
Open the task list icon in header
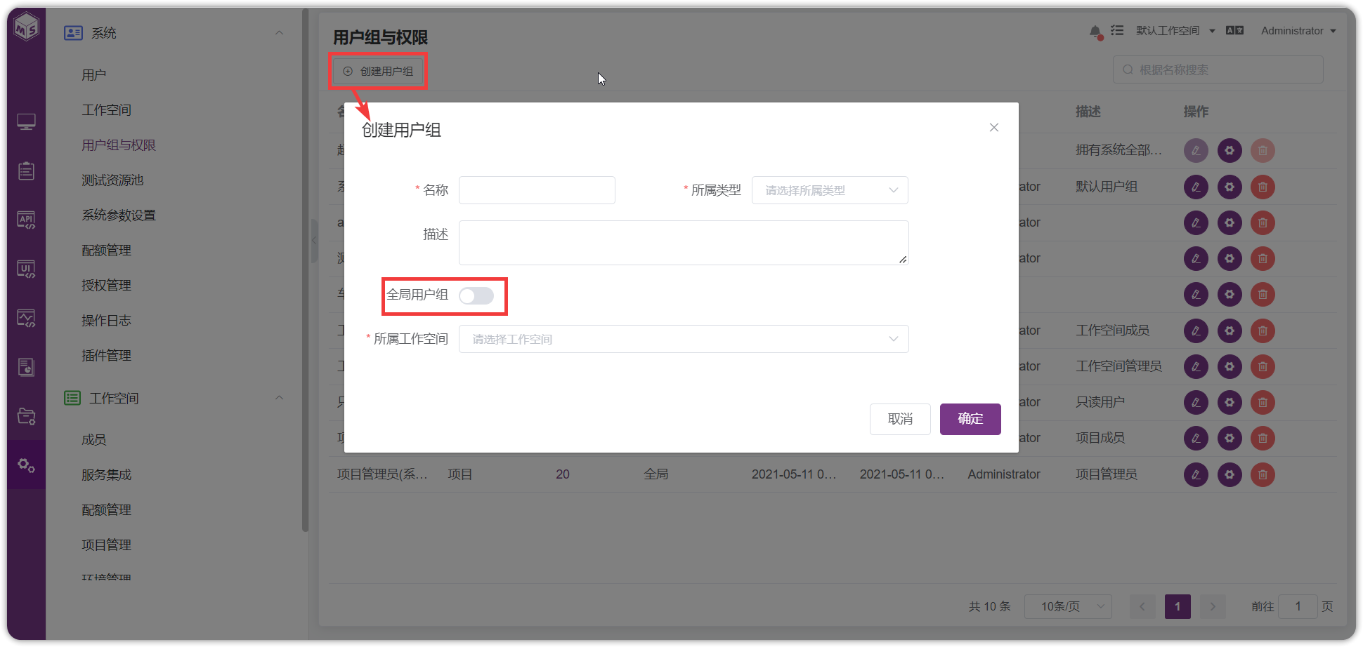point(1117,31)
